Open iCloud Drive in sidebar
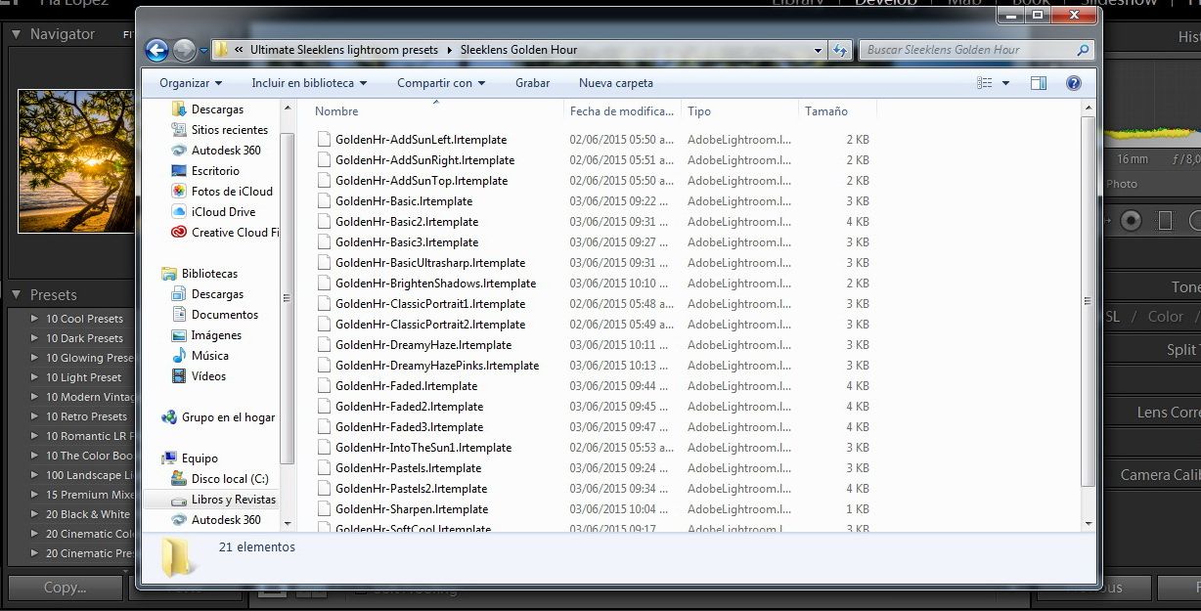1201x611 pixels. pyautogui.click(x=223, y=212)
